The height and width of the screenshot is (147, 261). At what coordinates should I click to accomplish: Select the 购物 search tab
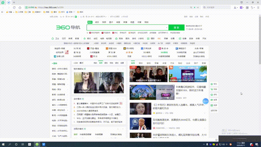click(146, 22)
